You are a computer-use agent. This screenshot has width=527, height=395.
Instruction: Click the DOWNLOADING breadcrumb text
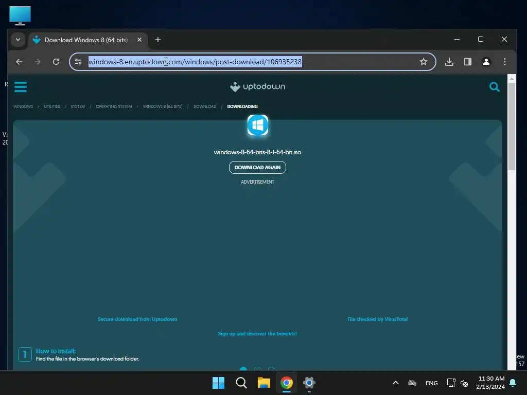coord(242,106)
